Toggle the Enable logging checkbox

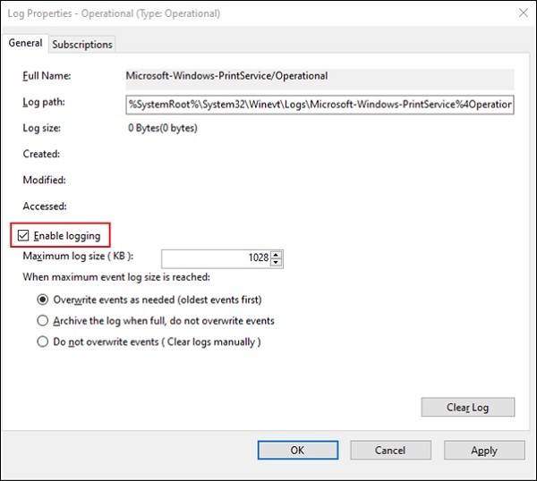point(23,235)
